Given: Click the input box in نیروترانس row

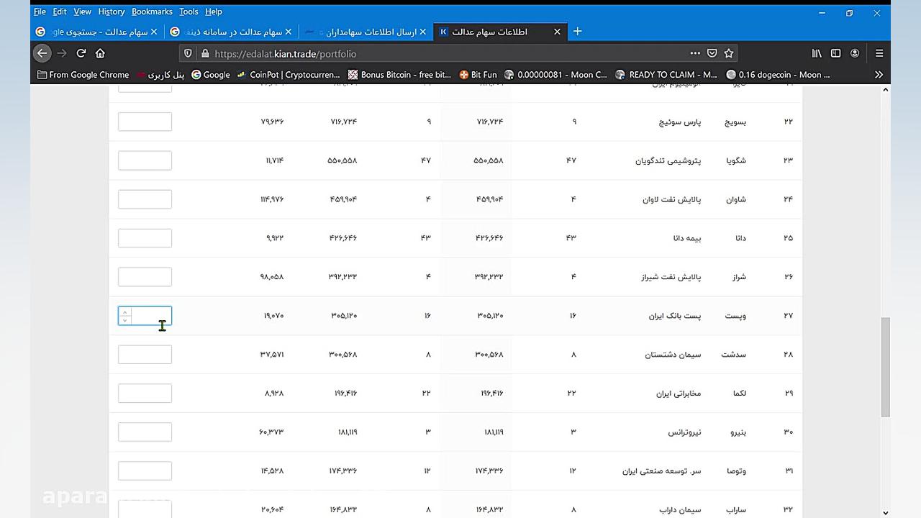Looking at the screenshot, I should [145, 432].
